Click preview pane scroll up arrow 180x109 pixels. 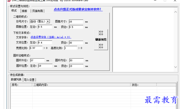tap(175, 12)
